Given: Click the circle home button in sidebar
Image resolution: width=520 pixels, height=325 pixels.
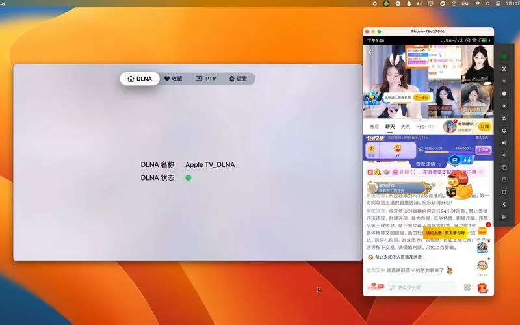Looking at the screenshot, I should pos(504,192).
